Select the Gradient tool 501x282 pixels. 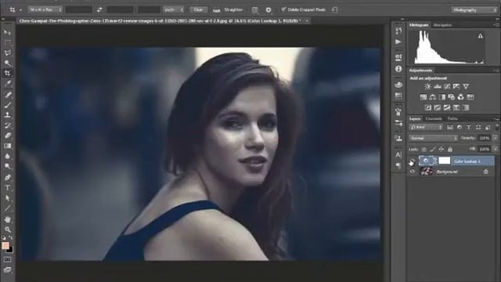7,146
